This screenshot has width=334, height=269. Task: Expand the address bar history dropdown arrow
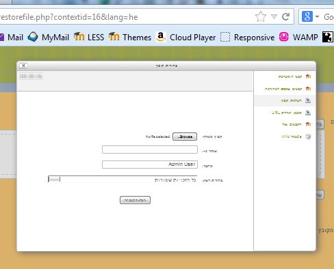point(274,16)
